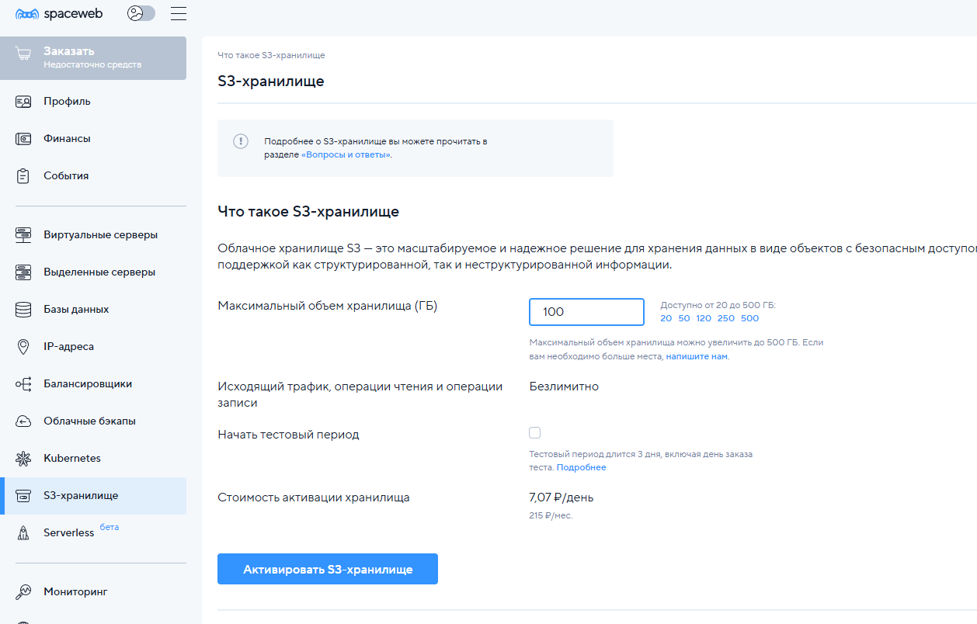Click the Serverless rocket icon
977x624 pixels.
pos(23,533)
